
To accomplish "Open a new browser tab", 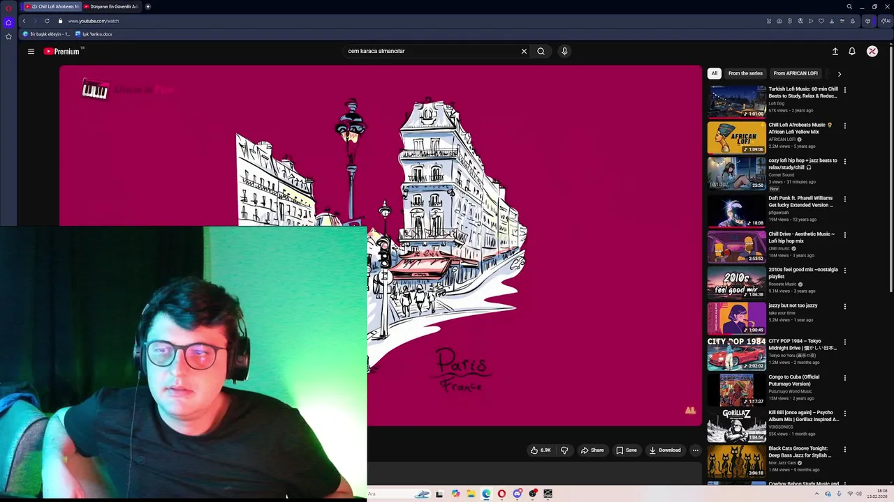I will 148,6.
